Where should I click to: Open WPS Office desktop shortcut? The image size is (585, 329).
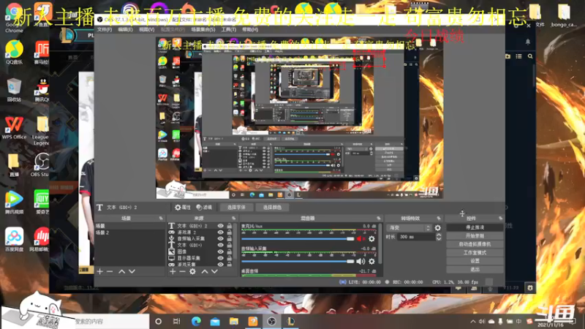(14, 128)
